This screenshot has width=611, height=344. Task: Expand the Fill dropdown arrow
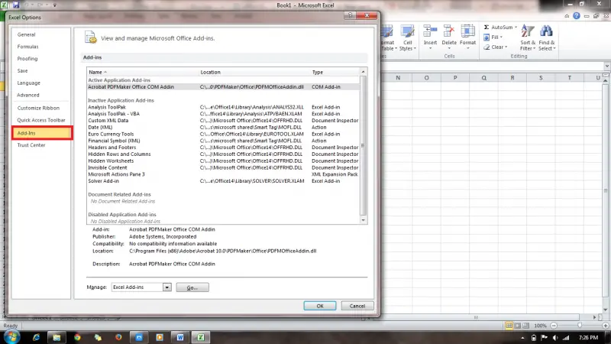pos(501,37)
